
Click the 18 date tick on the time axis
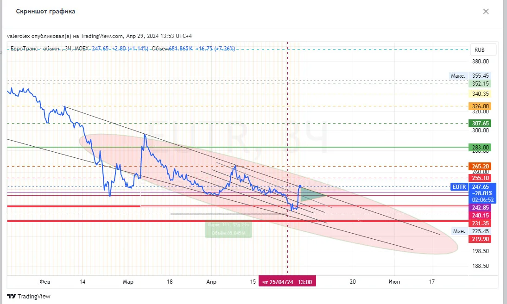(x=170, y=282)
